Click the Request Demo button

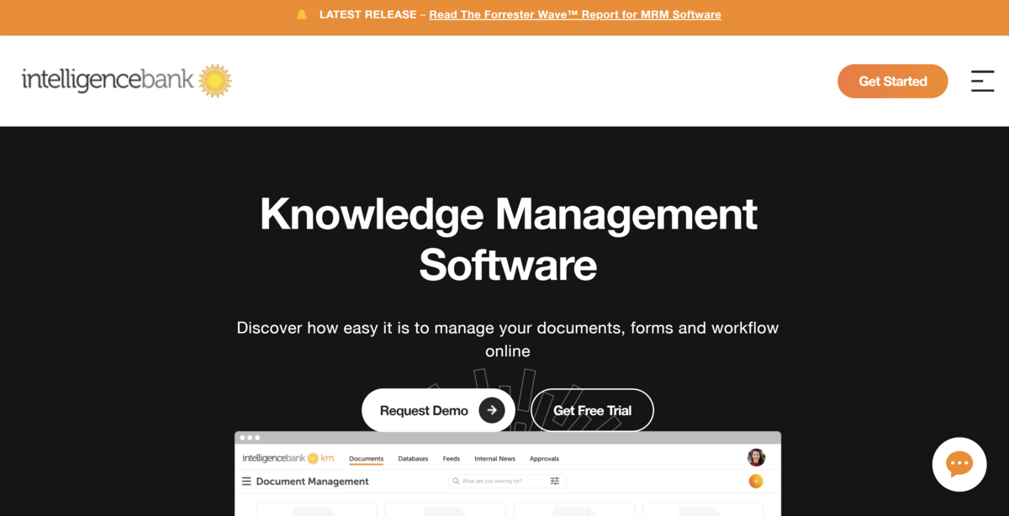point(438,410)
